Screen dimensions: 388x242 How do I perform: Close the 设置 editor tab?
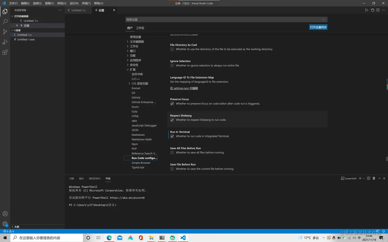click(114, 10)
